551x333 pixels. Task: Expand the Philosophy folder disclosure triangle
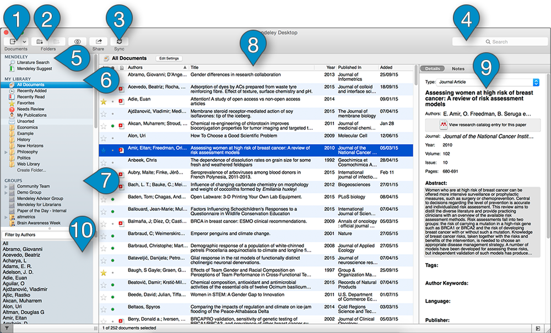(6, 151)
